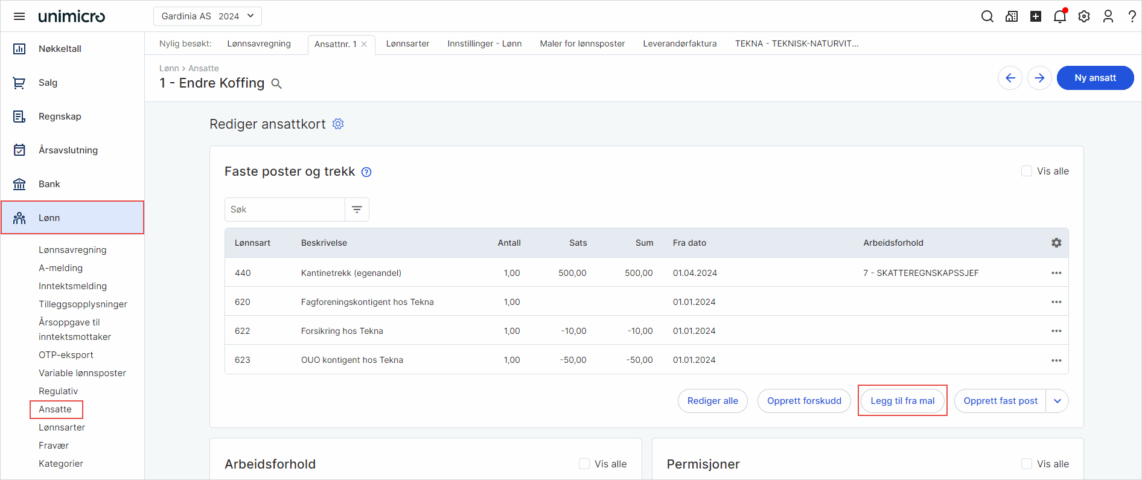The height and width of the screenshot is (480, 1142).
Task: Open the notifications bell icon
Action: (x=1059, y=16)
